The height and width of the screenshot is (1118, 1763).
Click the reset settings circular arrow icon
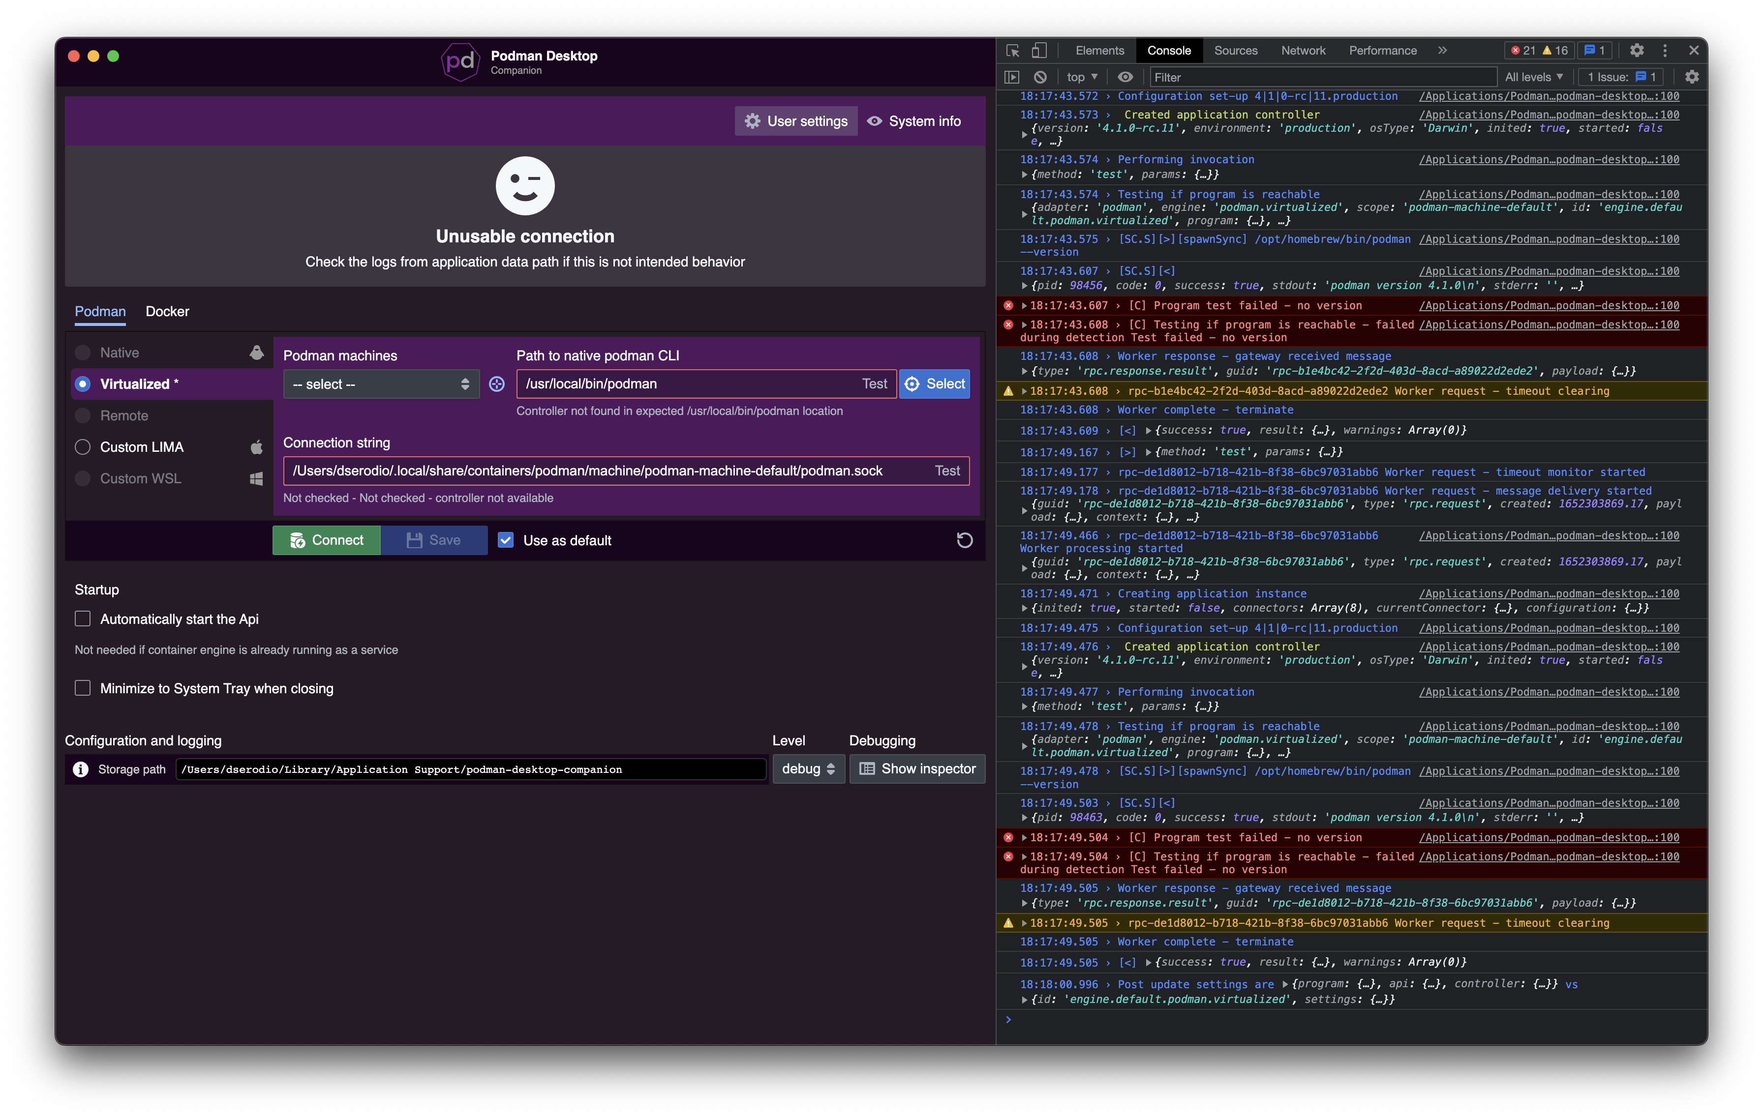[965, 540]
